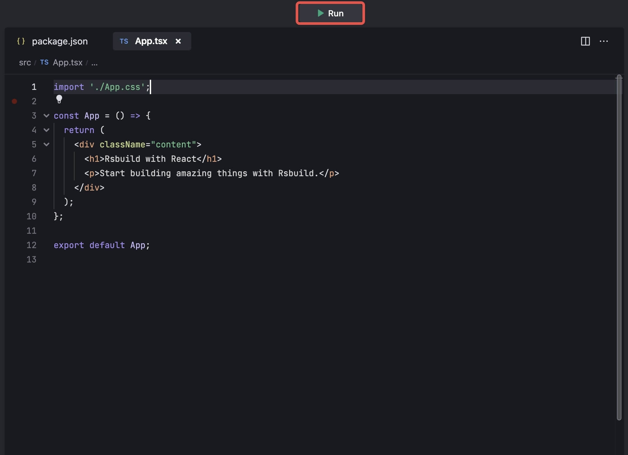Place cursor on export default App line
628x455 pixels.
(102, 245)
